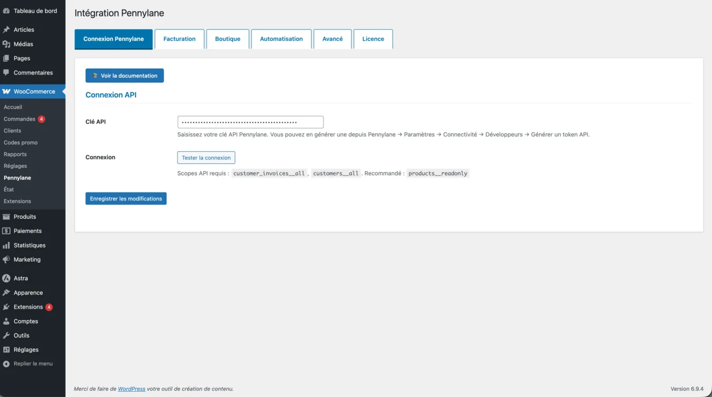Open WooCommerce Extensions submenu item
This screenshot has width=712, height=397.
(x=17, y=201)
